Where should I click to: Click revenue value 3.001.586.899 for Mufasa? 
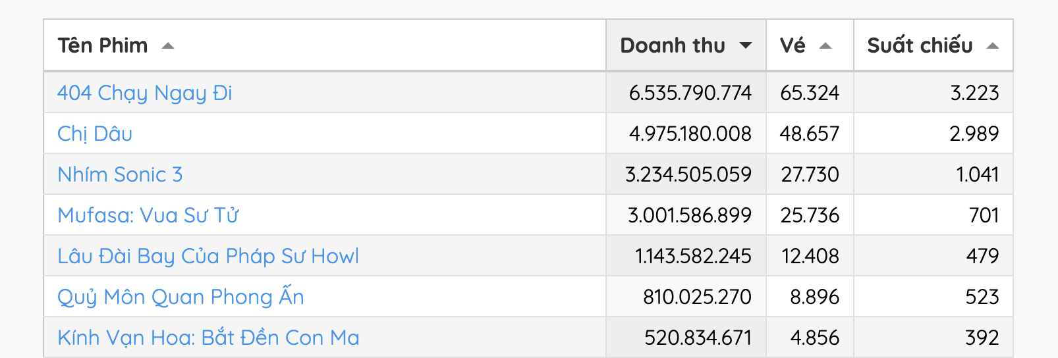pyautogui.click(x=689, y=215)
